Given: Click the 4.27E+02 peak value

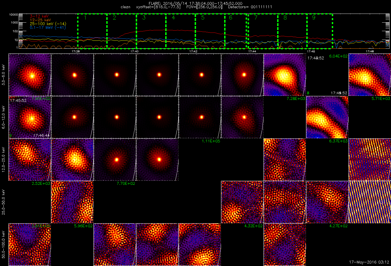Looking at the screenshot, I should point(338,226).
